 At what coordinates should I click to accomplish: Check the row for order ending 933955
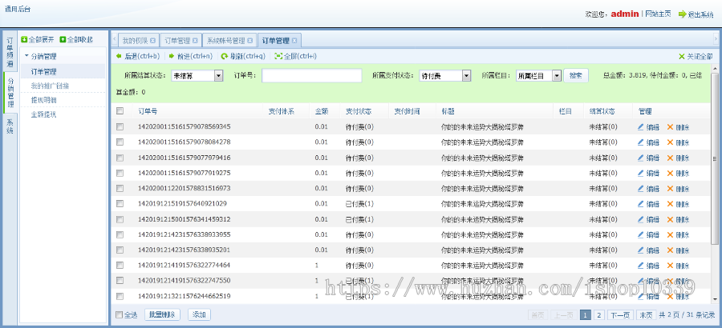(x=120, y=234)
